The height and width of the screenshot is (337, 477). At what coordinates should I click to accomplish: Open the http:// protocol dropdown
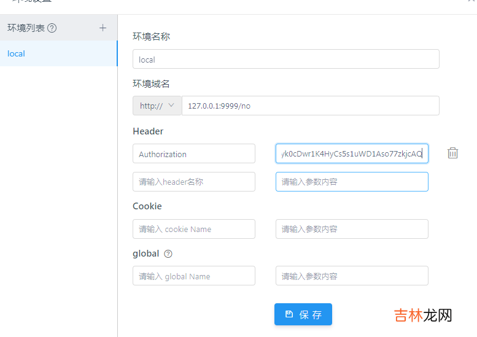(157, 106)
